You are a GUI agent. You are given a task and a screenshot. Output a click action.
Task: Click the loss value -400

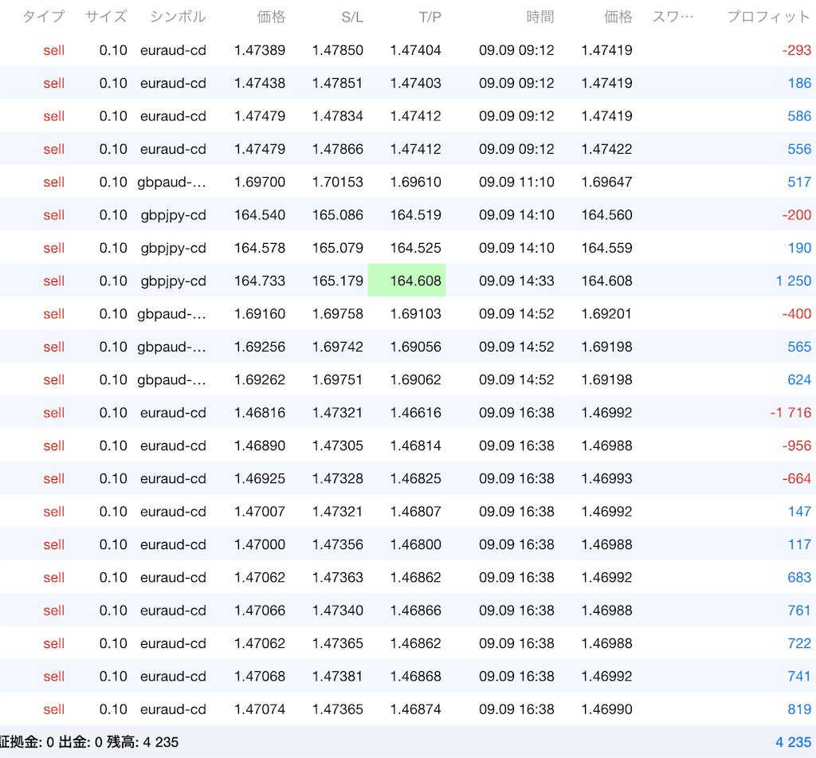coord(796,313)
